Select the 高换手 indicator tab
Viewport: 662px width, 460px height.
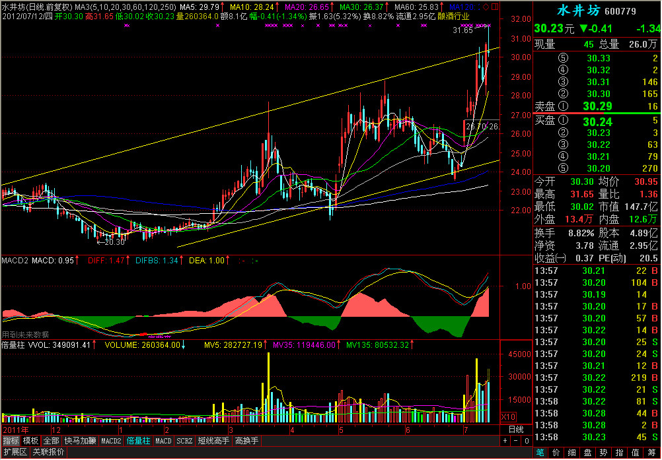click(x=246, y=441)
